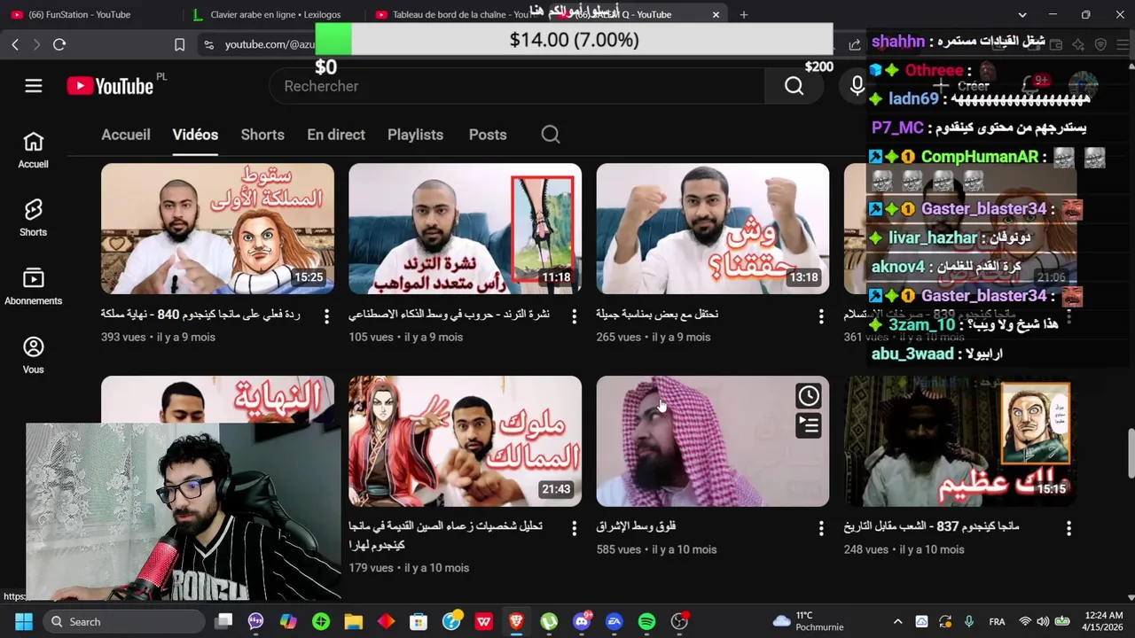Open the tab search dropdown arrow

[x=1022, y=14]
